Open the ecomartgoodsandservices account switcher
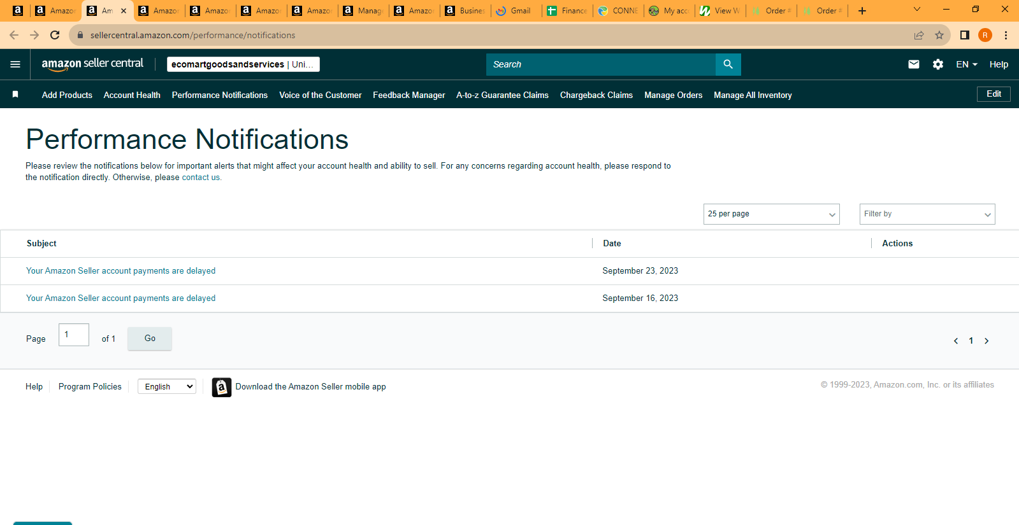Screen dimensions: 1019x525 (x=243, y=64)
